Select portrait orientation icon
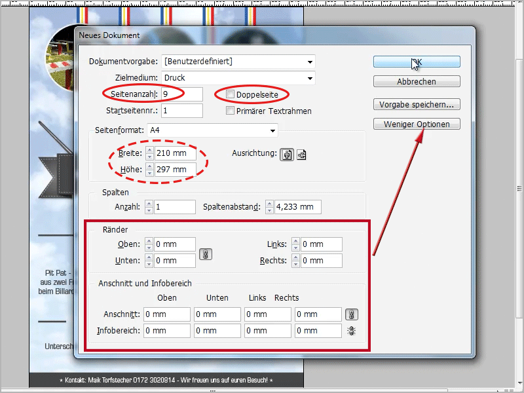Screen dimensions: 524x393 pyautogui.click(x=287, y=155)
